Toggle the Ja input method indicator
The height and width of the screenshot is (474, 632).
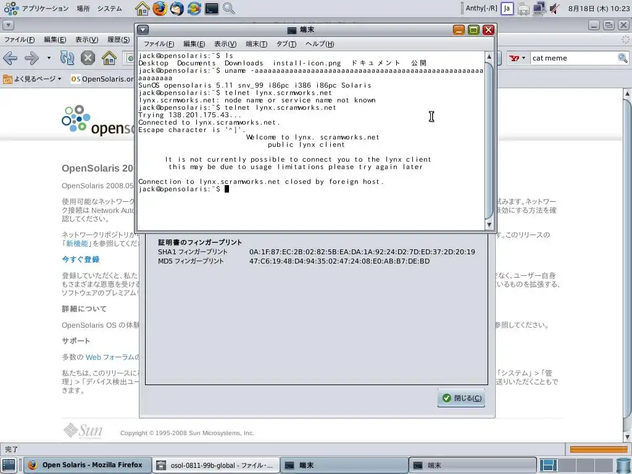pyautogui.click(x=507, y=9)
